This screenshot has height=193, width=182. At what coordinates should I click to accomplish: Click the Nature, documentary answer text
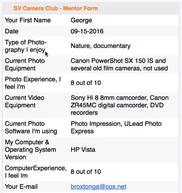coord(100,46)
